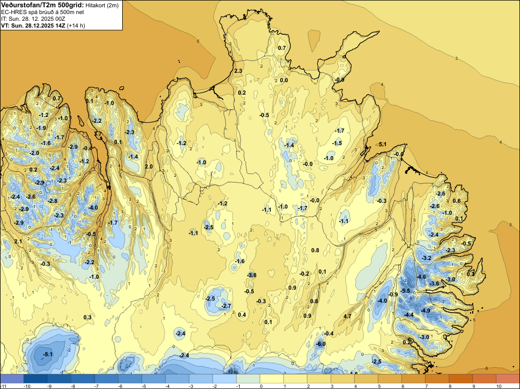Screen dimensions: 520x389
Task: Click the temperature value '2.3' on the north coast
Action: point(238,71)
